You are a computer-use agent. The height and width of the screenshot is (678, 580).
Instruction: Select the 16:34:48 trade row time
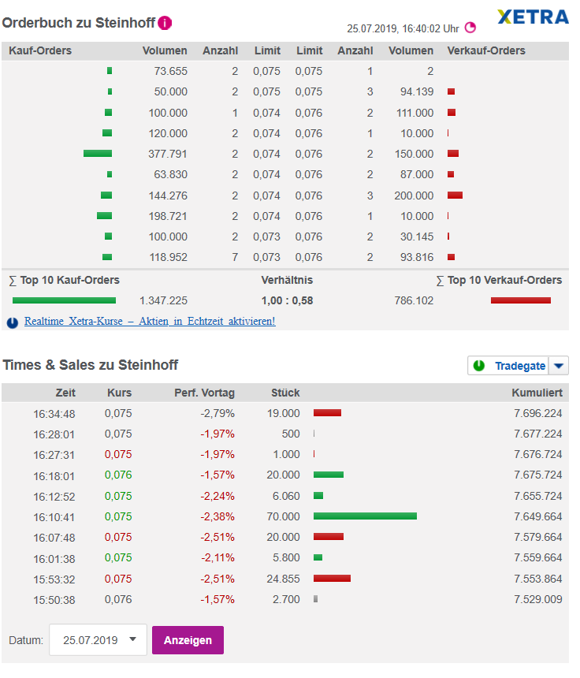(x=54, y=413)
